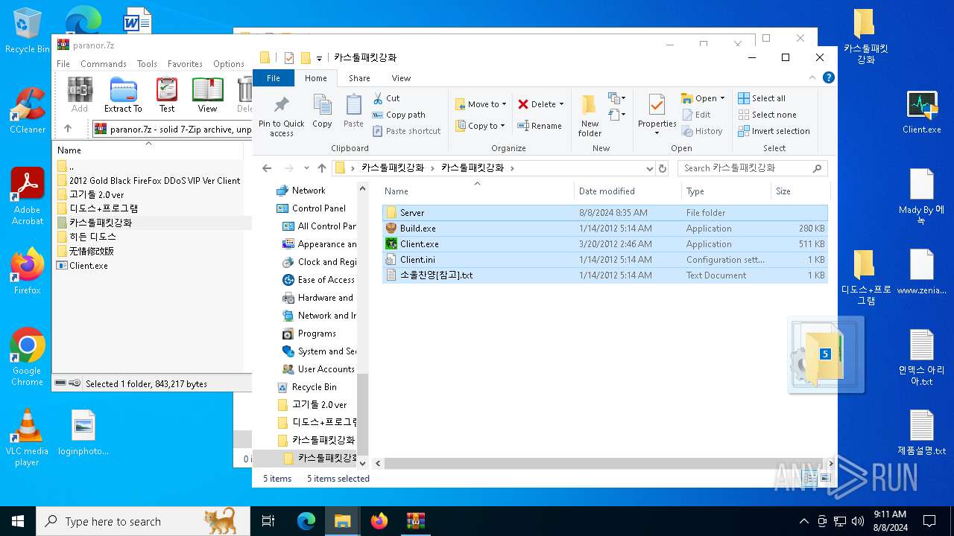This screenshot has height=536, width=954.
Task: Switch to the Share tab
Action: 359,78
